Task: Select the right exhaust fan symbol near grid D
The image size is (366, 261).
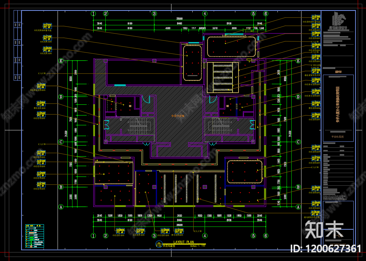Action: coord(227,106)
